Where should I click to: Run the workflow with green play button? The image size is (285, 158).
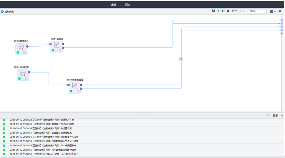[x=218, y=11]
